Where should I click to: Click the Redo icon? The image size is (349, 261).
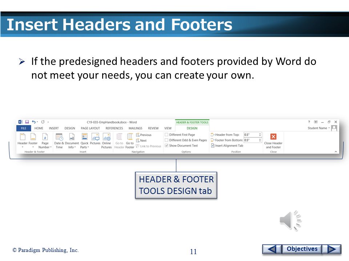pyautogui.click(x=43, y=122)
